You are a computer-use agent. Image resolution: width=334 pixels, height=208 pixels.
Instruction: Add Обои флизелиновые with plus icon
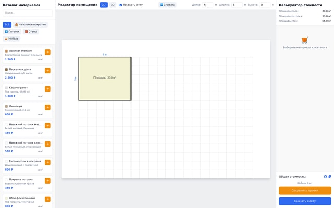coord(47,199)
